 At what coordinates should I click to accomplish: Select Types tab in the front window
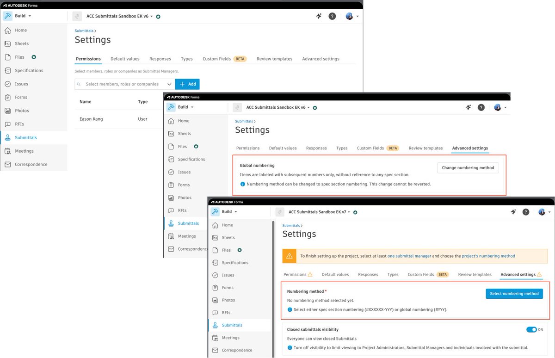[x=393, y=274]
